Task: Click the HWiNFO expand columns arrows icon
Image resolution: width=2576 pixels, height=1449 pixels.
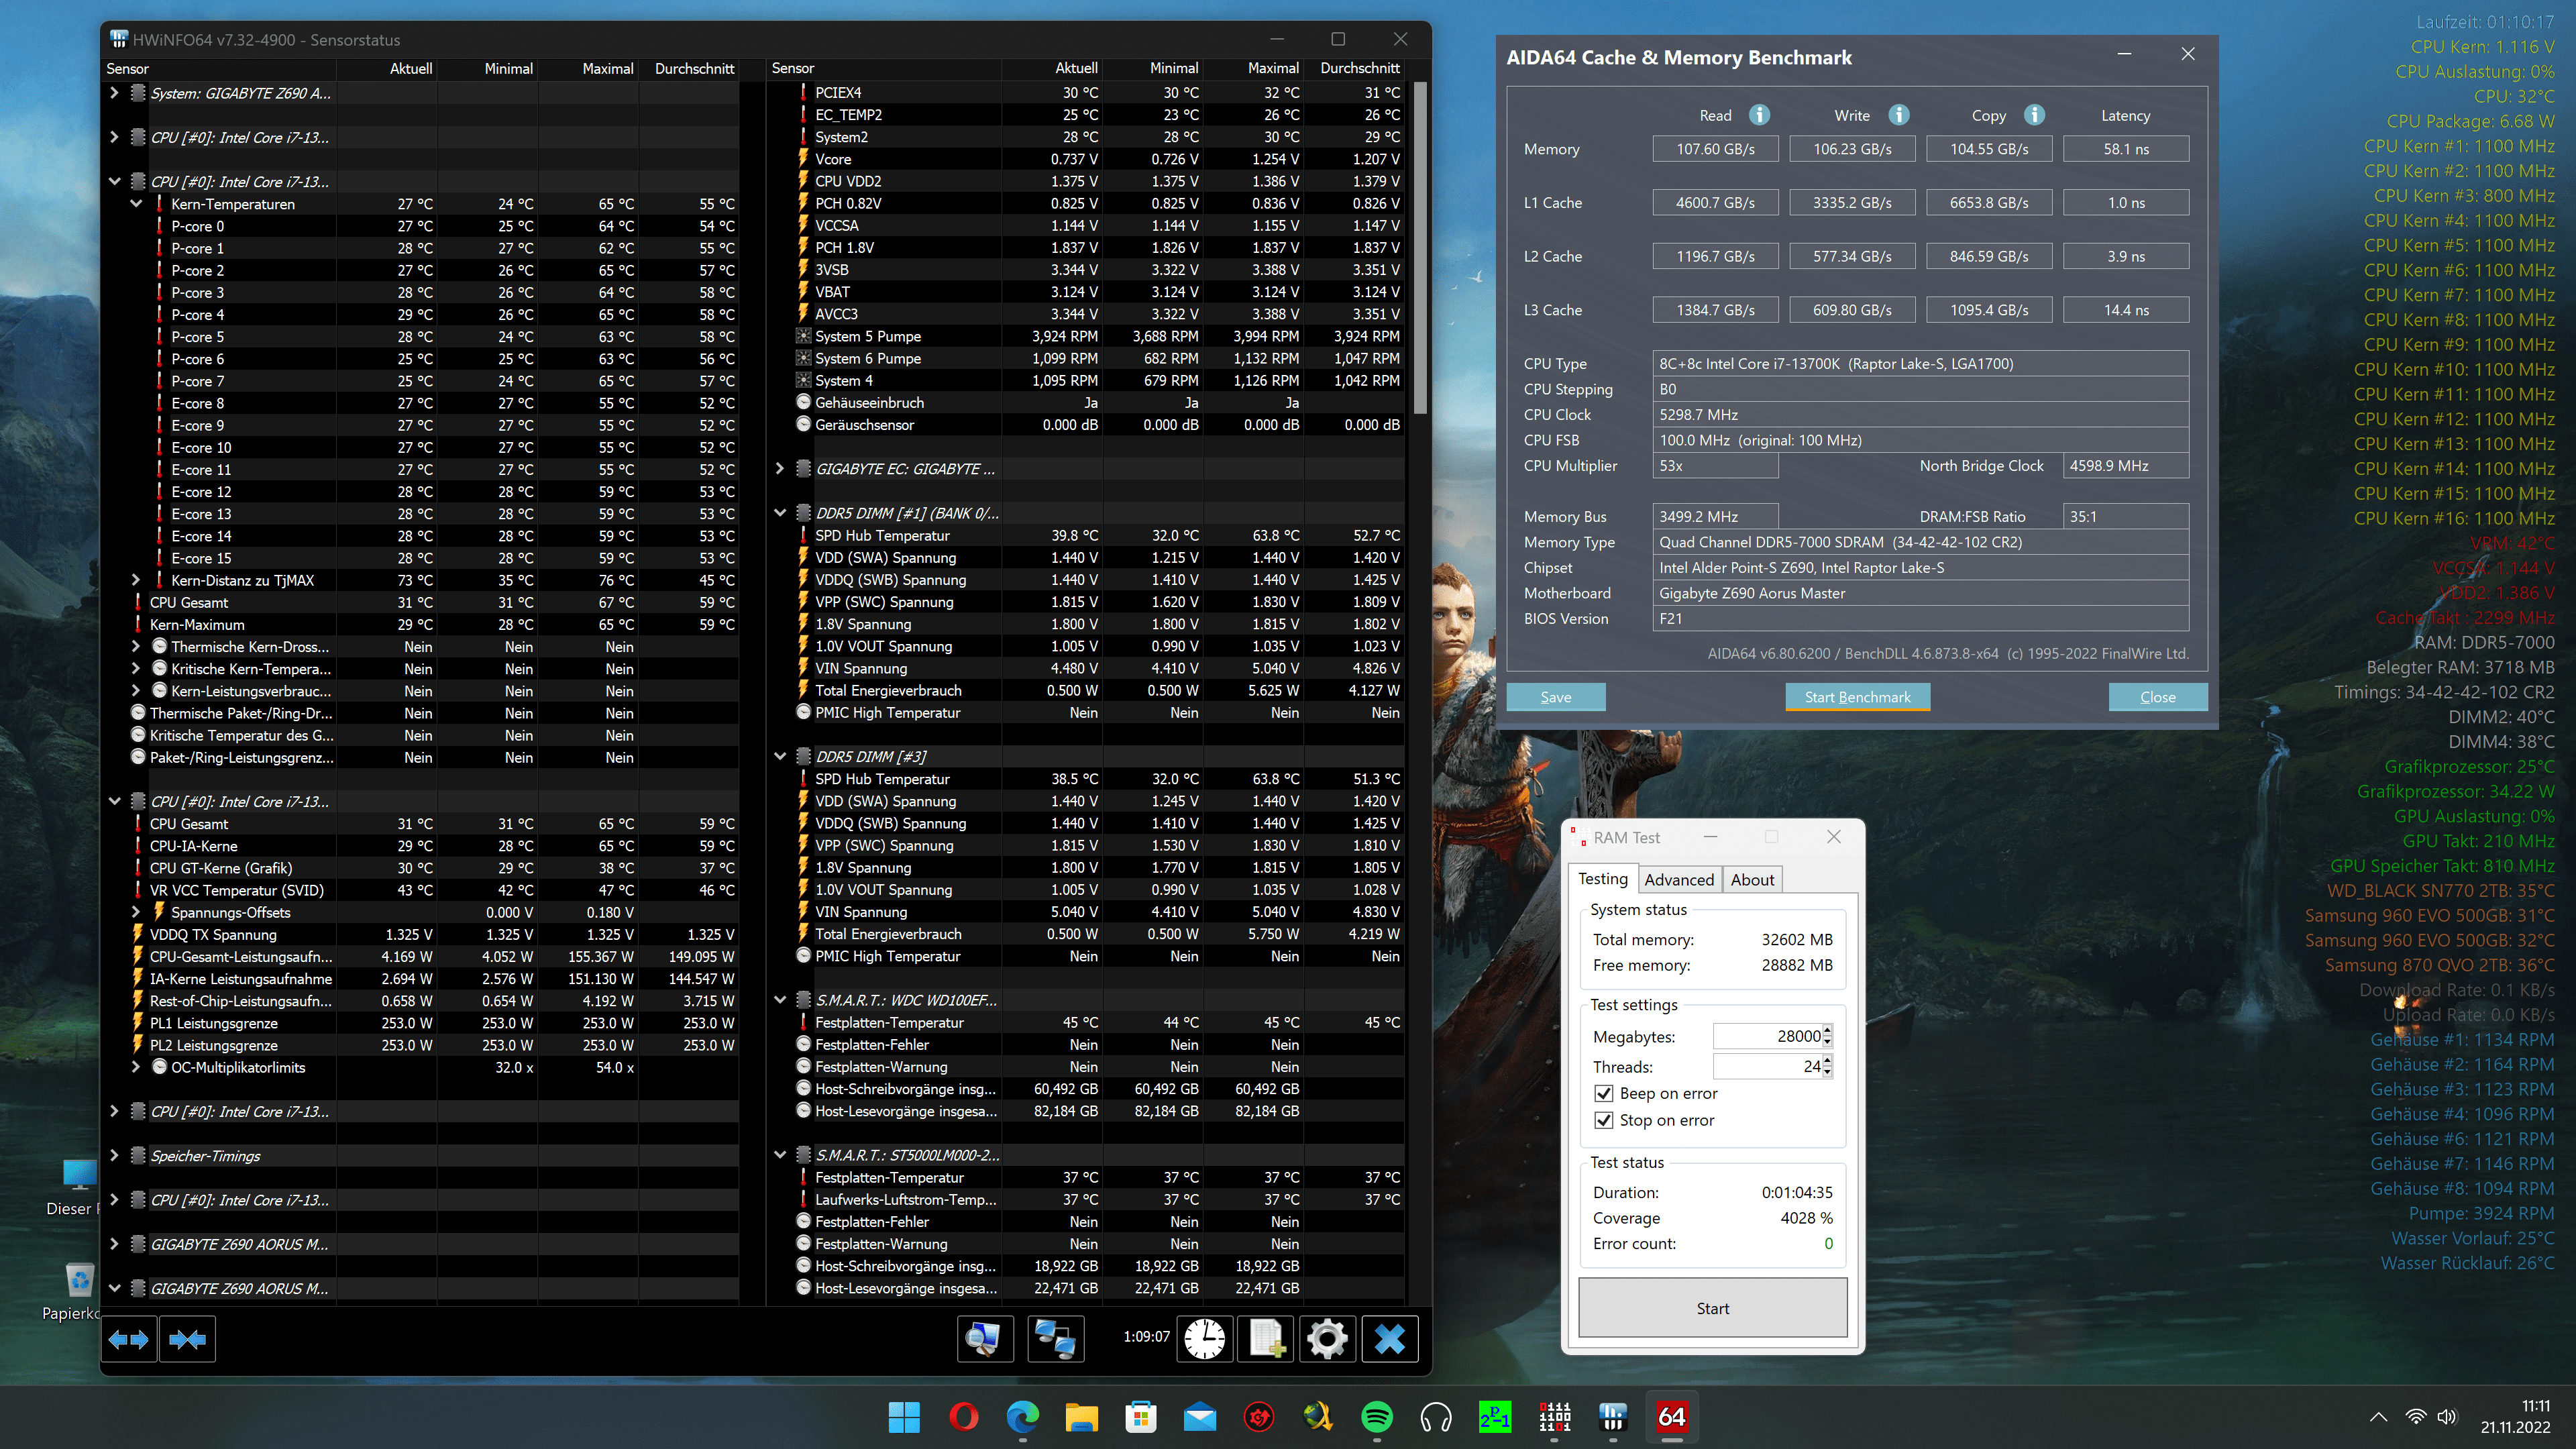Action: [129, 1339]
